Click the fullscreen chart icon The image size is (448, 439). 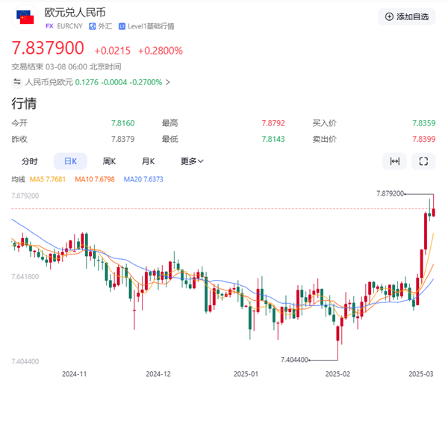(x=423, y=161)
